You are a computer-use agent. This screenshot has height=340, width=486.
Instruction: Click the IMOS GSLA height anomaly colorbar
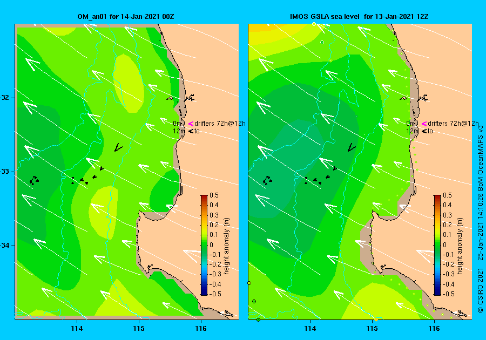point(437,245)
